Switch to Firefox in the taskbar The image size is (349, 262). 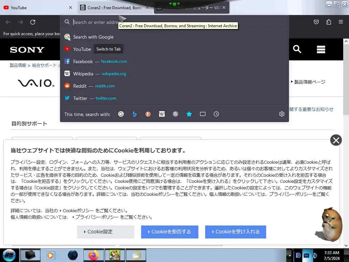(94, 255)
